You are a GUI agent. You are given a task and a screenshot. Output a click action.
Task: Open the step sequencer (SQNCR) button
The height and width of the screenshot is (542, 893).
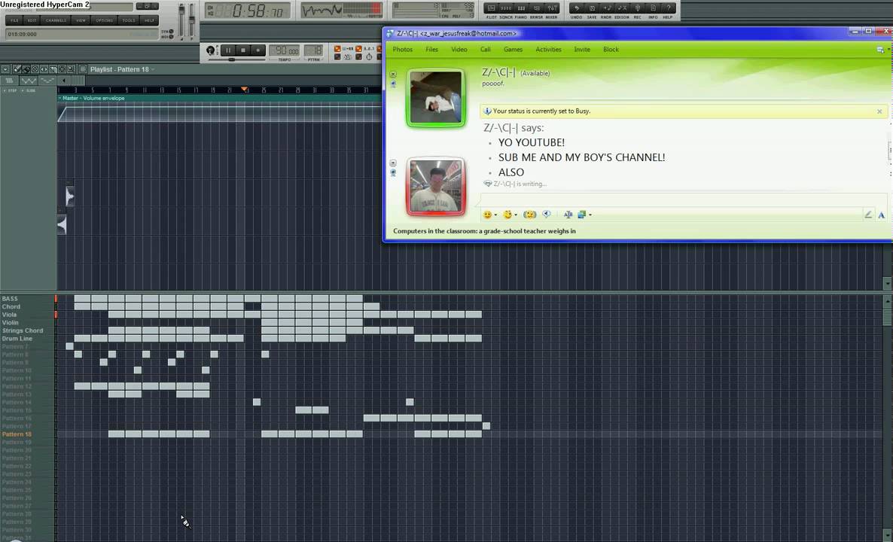click(506, 8)
